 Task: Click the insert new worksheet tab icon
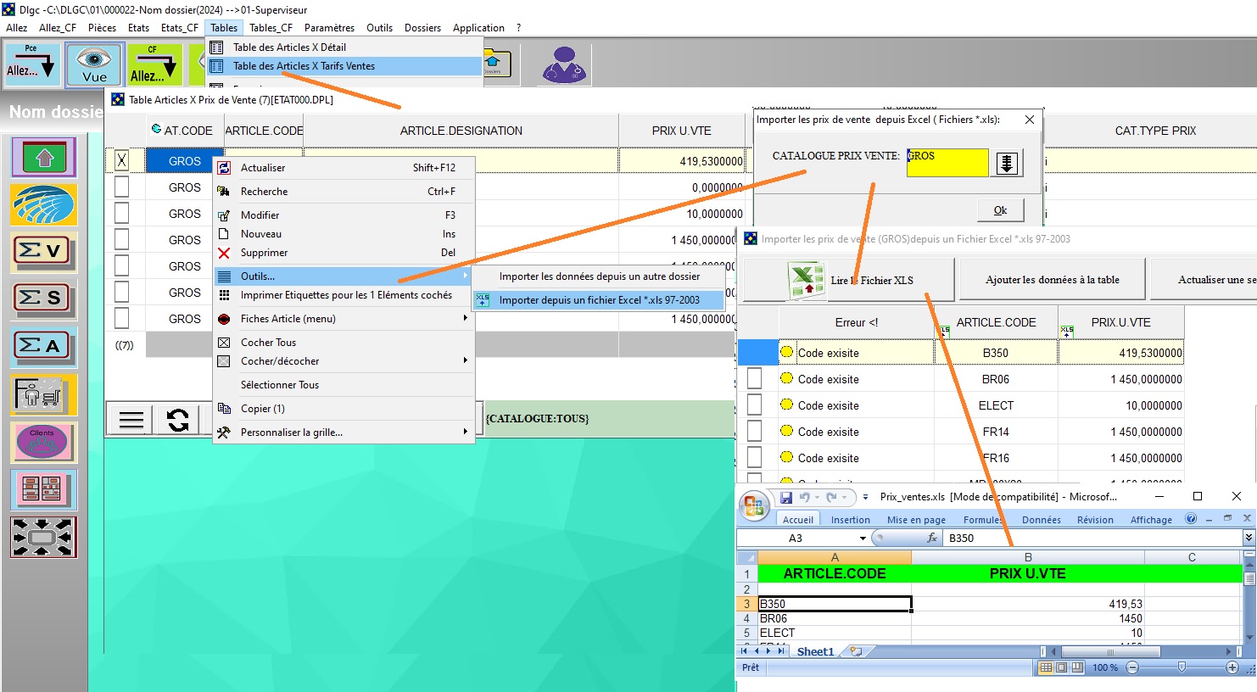(x=856, y=651)
